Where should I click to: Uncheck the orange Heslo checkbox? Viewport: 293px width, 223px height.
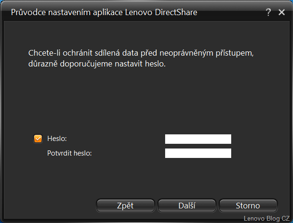pyautogui.click(x=38, y=139)
